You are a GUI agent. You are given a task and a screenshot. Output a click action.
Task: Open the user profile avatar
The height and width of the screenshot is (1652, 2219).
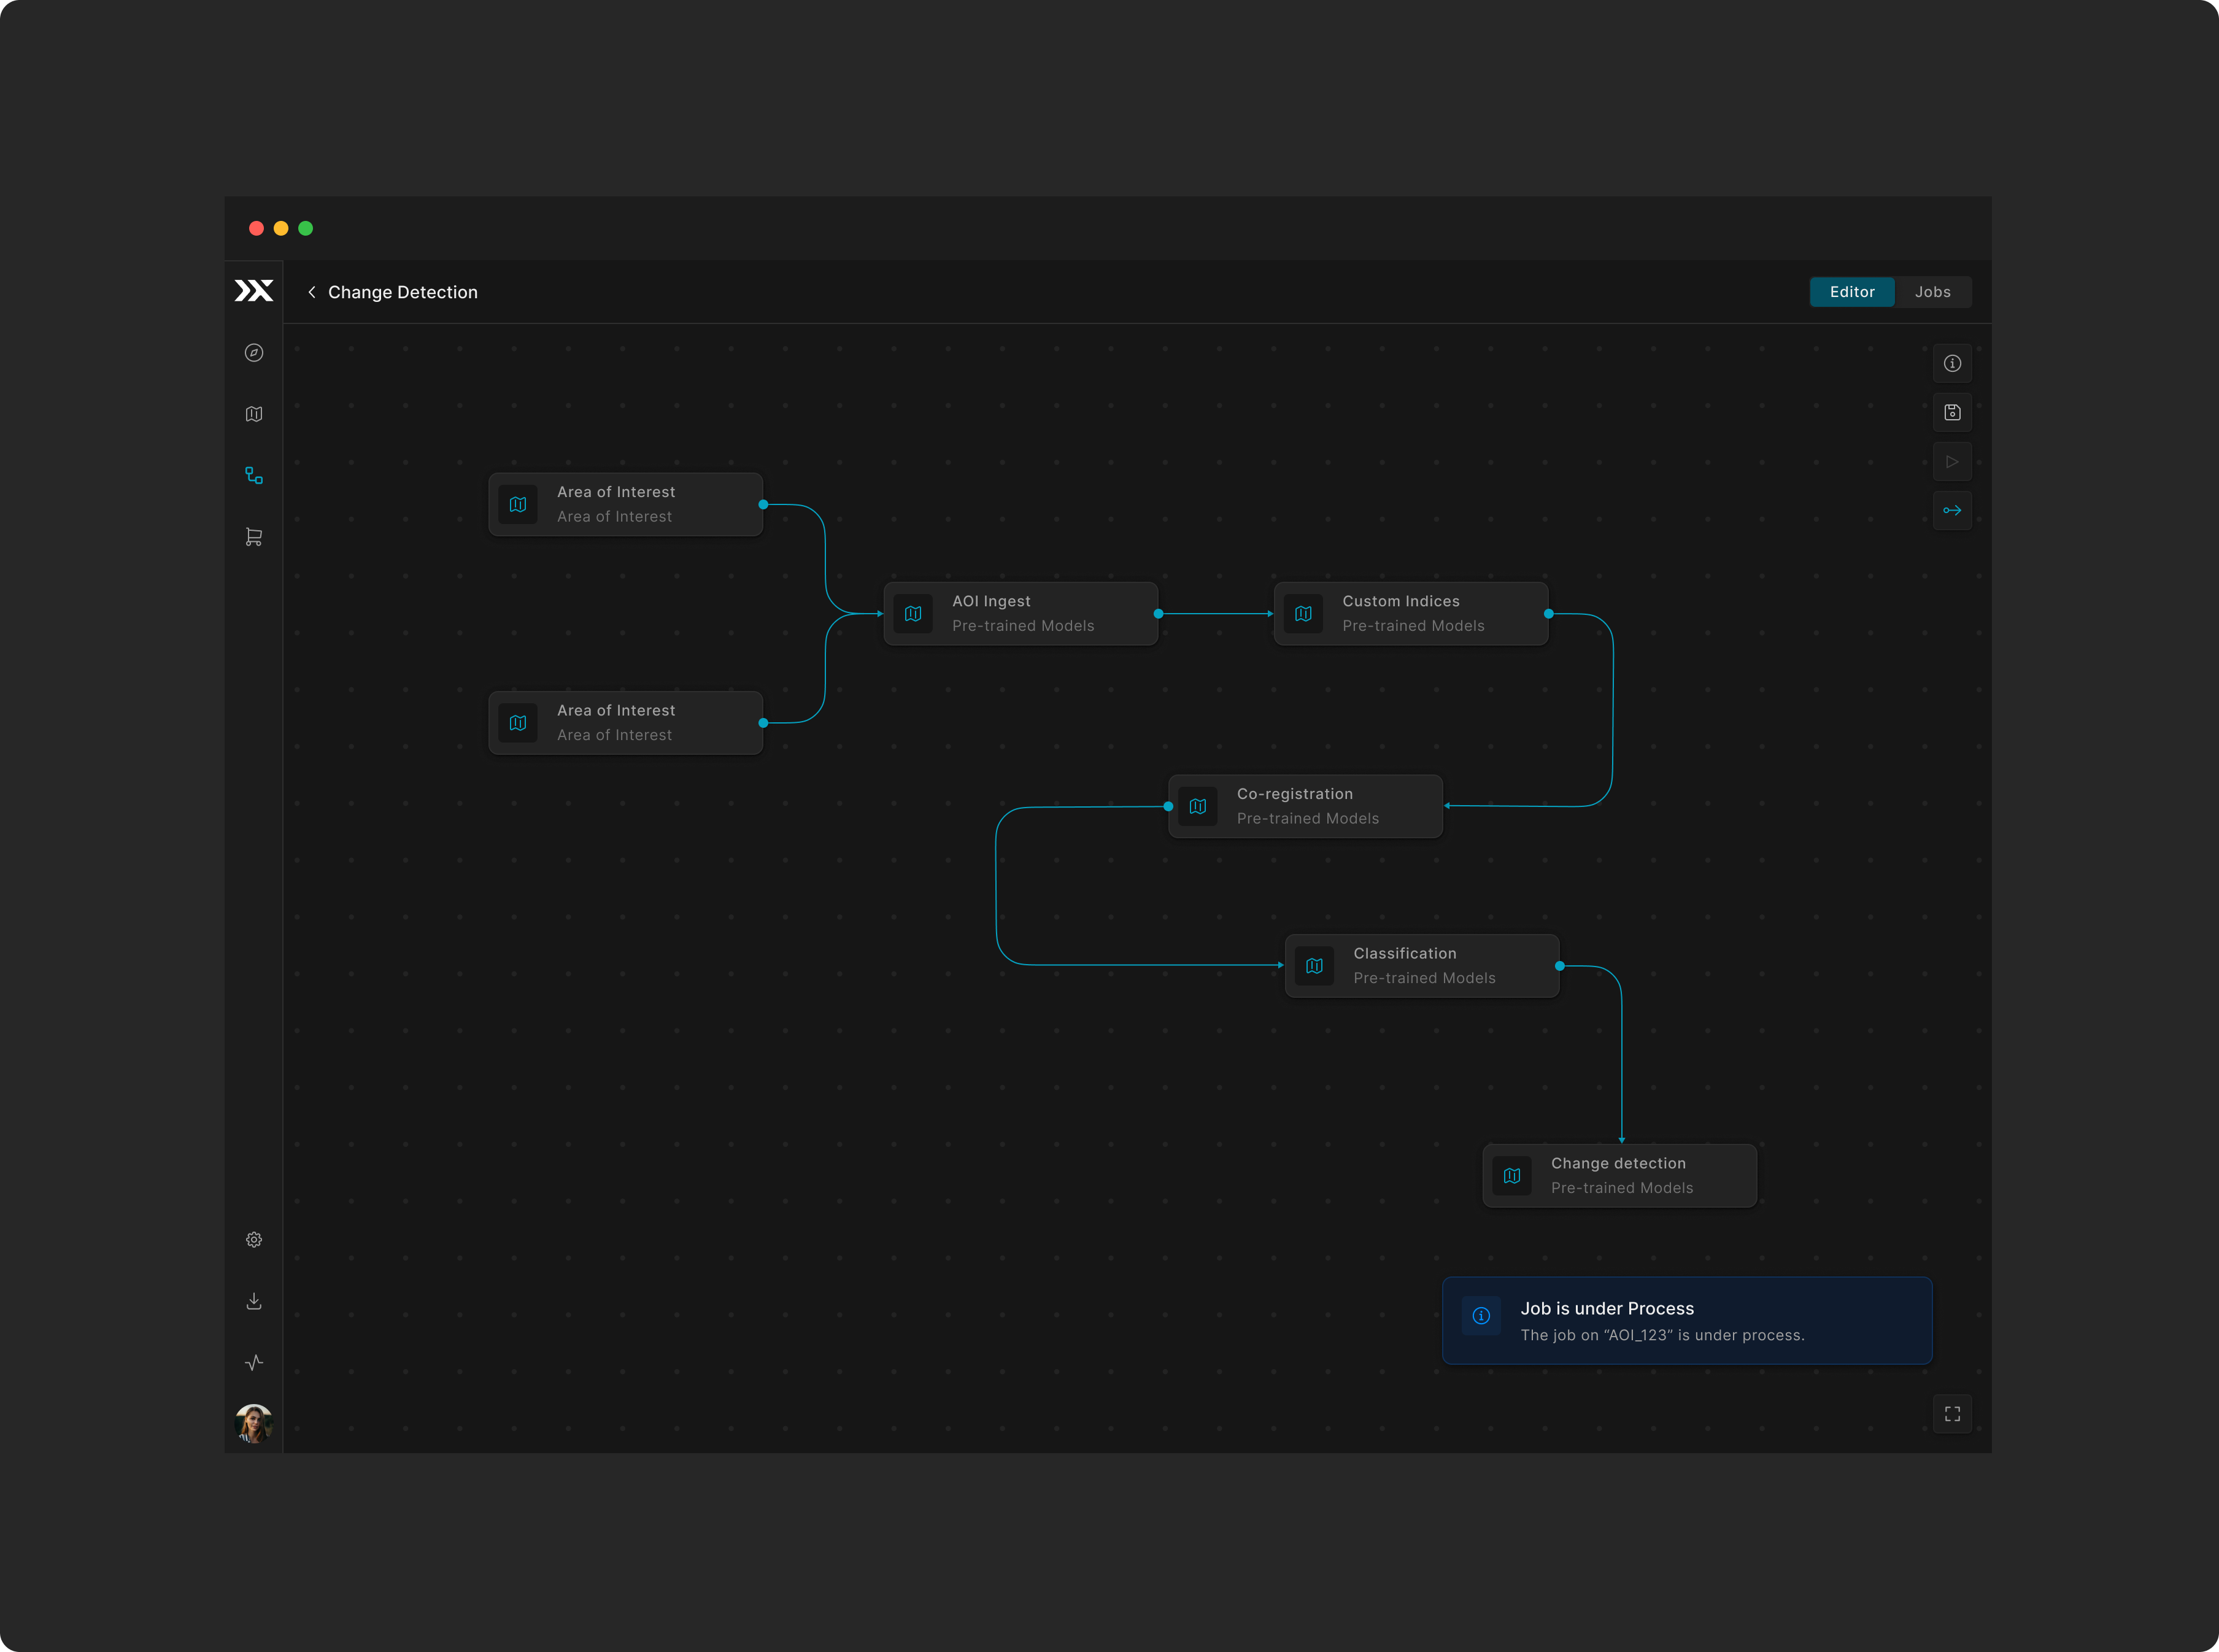click(x=254, y=1423)
